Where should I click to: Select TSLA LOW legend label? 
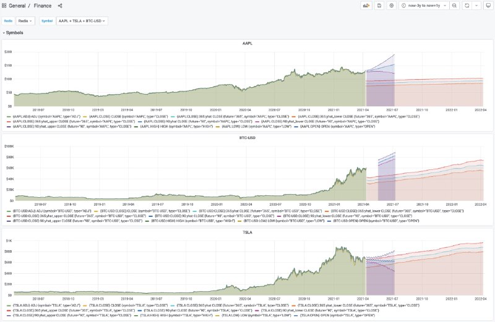256,315
